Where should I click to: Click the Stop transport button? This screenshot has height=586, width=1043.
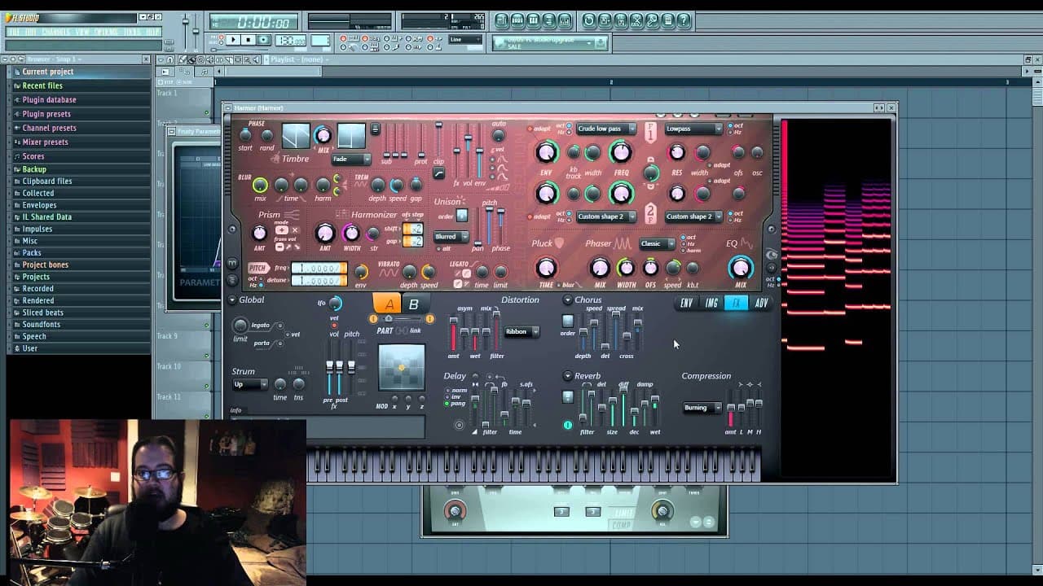(x=249, y=40)
